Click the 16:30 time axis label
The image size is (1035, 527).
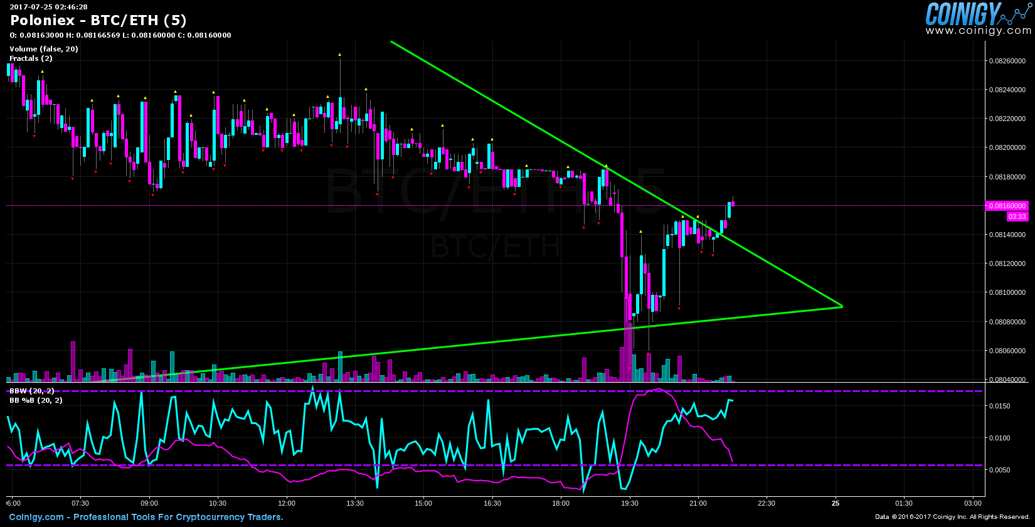(492, 503)
